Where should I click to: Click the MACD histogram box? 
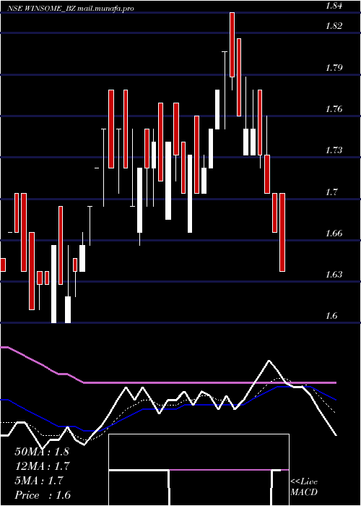tap(199, 470)
